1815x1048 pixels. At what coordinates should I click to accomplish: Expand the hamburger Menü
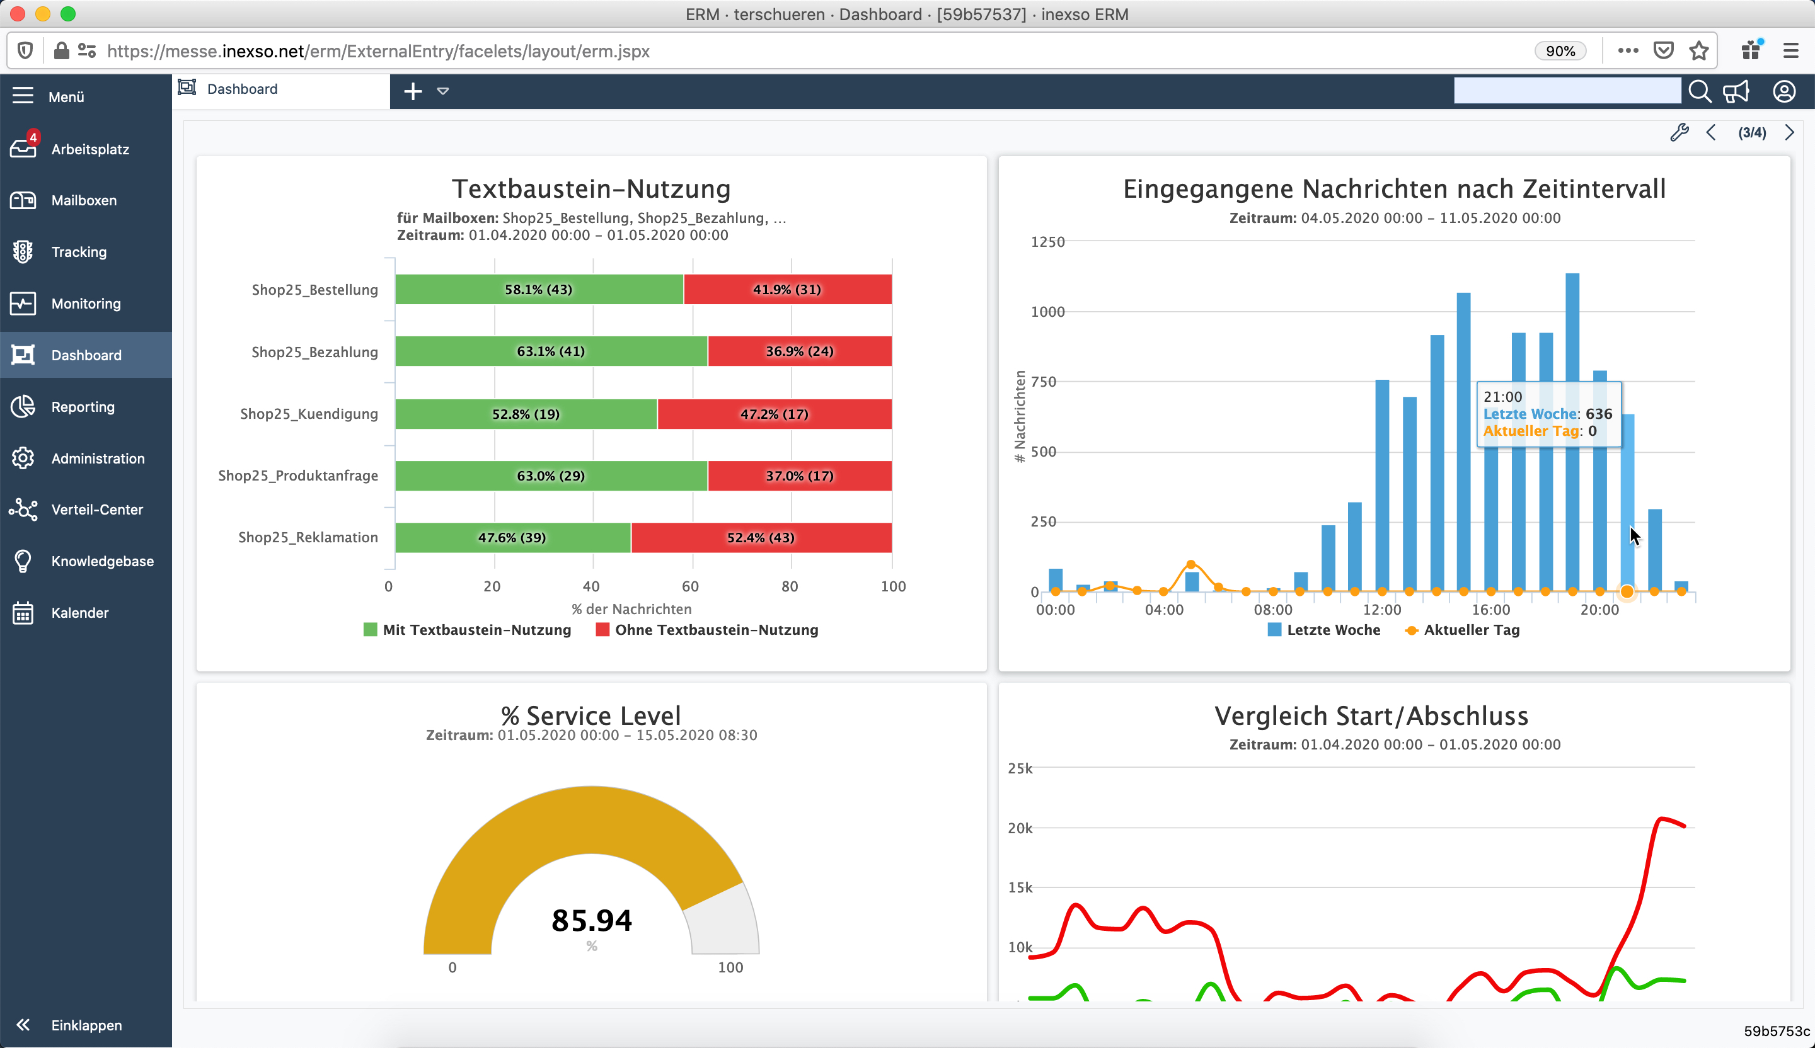pyautogui.click(x=22, y=95)
